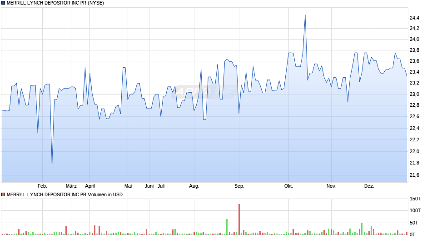Click the 'Nov.' month label on the x-axis

click(x=332, y=186)
